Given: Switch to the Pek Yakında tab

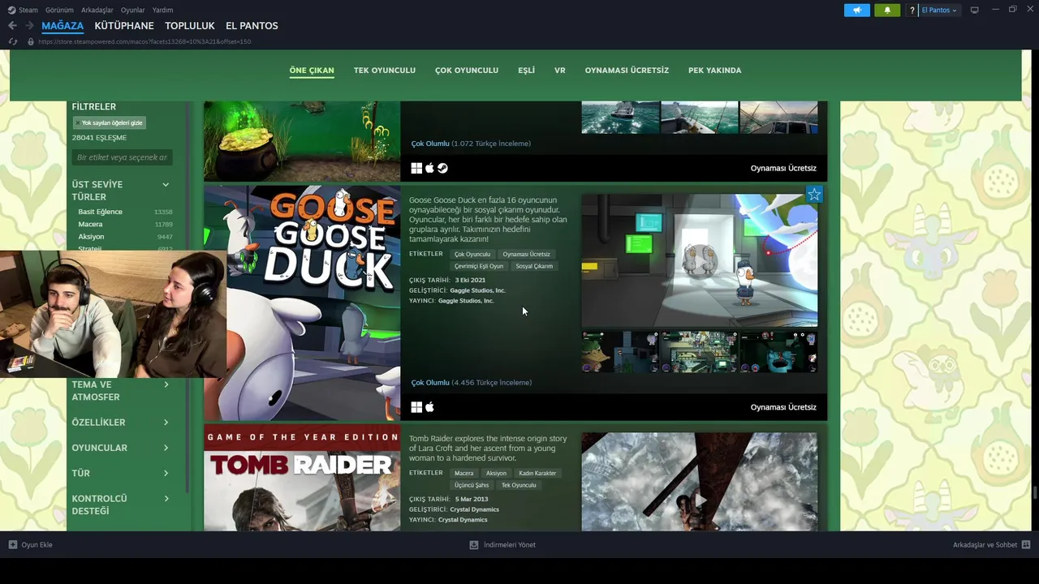Looking at the screenshot, I should (715, 71).
